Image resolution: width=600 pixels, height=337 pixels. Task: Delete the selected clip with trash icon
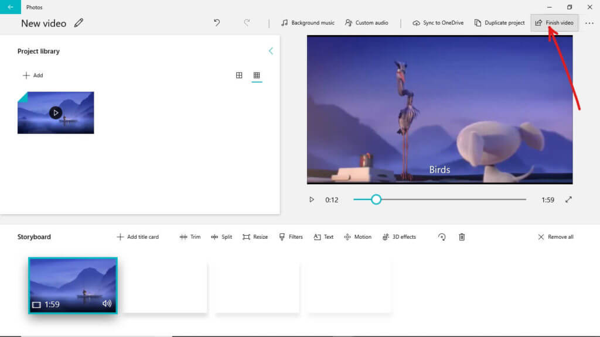coord(462,237)
